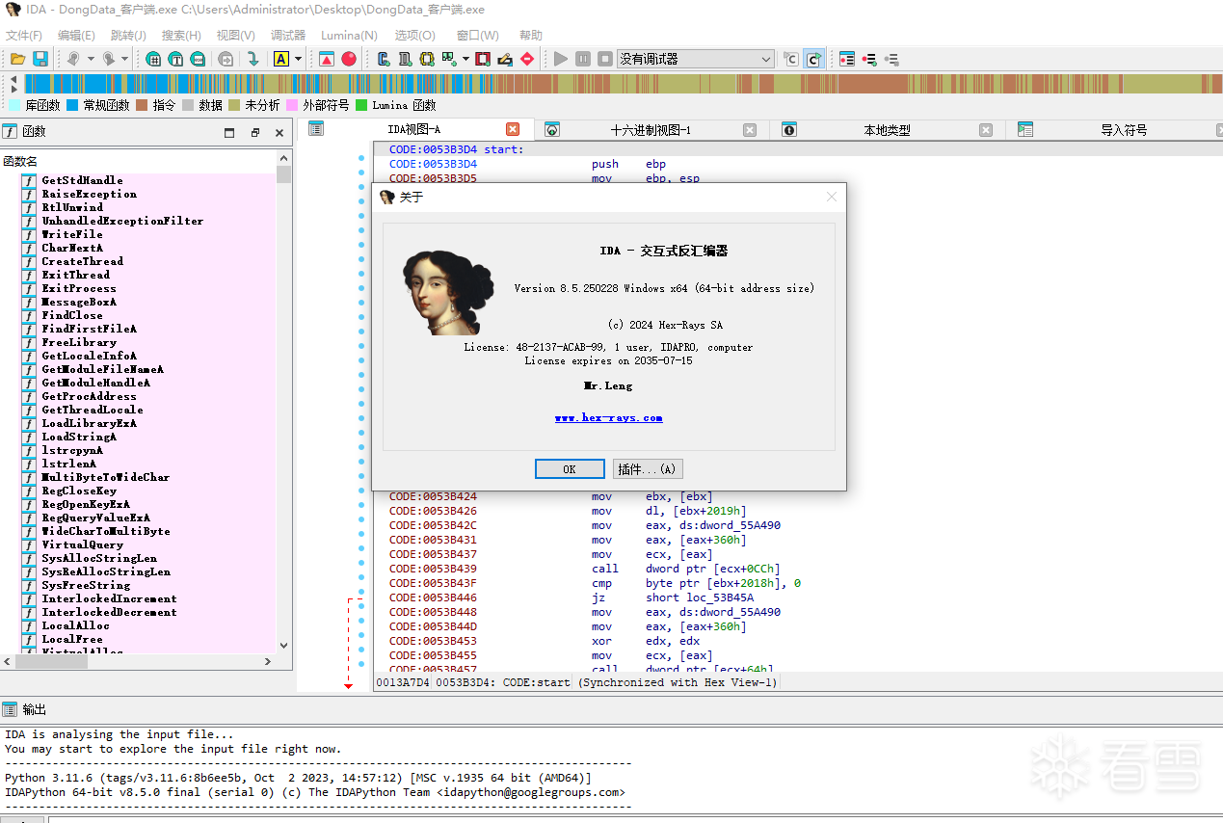Viewport: 1223px width, 823px height.
Task: Click the graph view icon left of IDA视图-A tab
Action: pyautogui.click(x=316, y=129)
